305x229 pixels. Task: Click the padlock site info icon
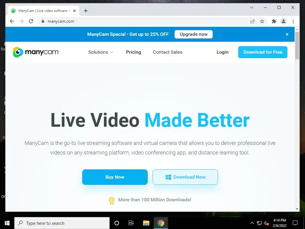point(43,21)
